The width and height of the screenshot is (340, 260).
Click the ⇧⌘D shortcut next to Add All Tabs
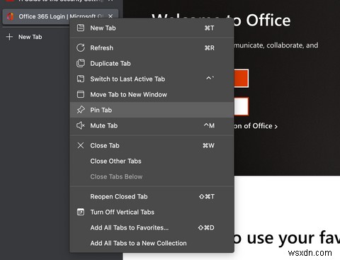coord(206,228)
